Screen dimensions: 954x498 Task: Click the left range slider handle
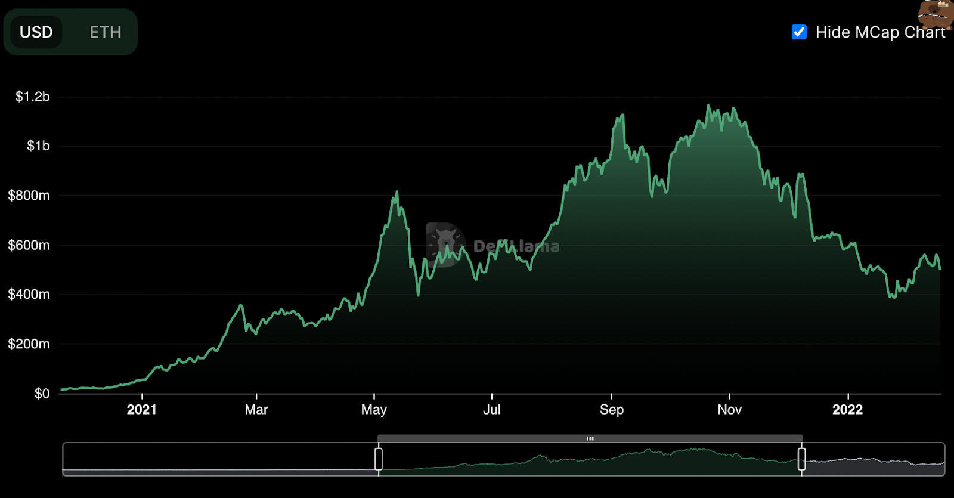pos(379,459)
